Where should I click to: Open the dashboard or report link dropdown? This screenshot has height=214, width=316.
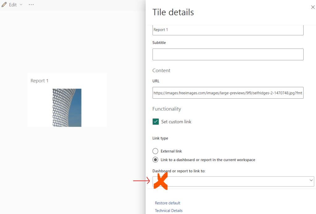click(x=233, y=181)
